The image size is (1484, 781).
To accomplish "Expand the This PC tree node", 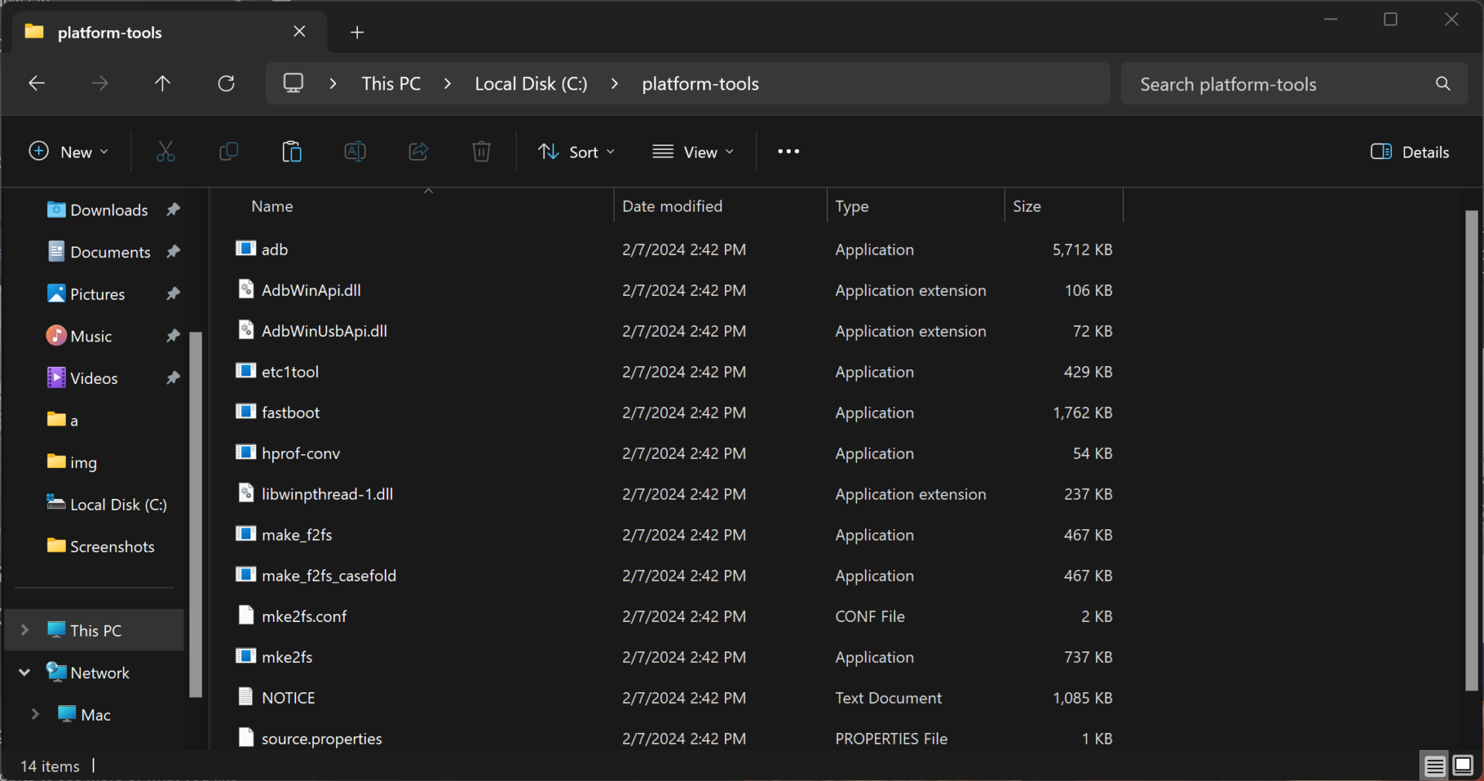I will point(25,630).
